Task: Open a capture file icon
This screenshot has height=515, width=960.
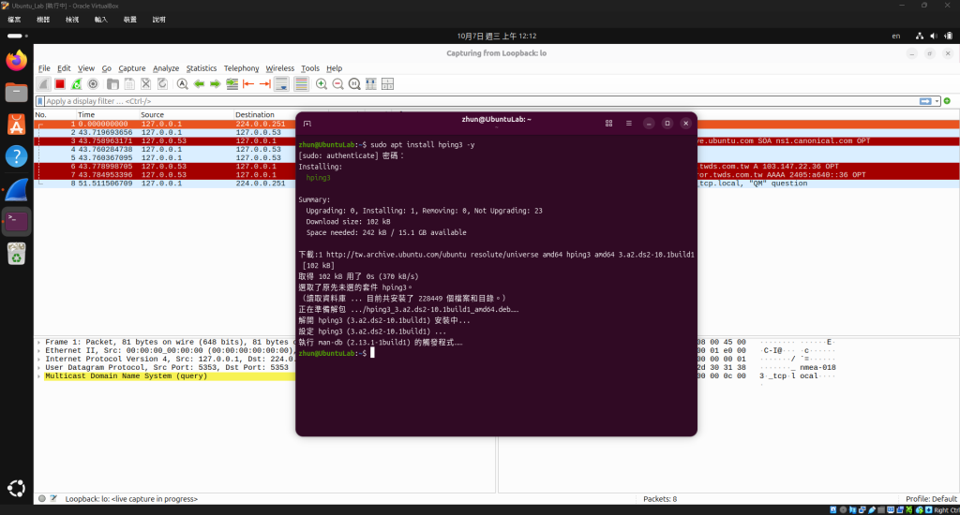Action: pyautogui.click(x=112, y=83)
